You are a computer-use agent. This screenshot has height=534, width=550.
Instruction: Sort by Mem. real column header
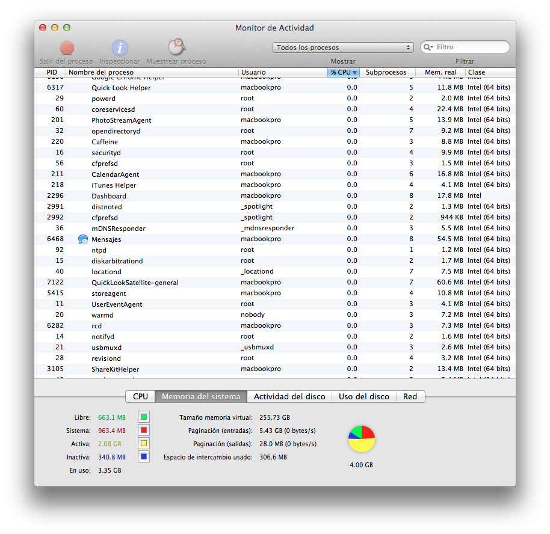pos(440,72)
